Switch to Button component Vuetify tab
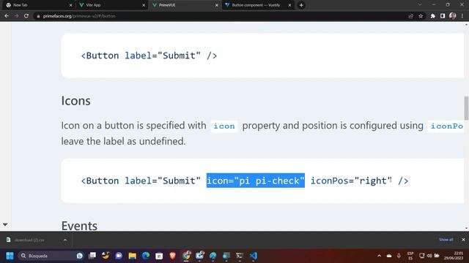The width and height of the screenshot is (469, 263). [x=257, y=5]
